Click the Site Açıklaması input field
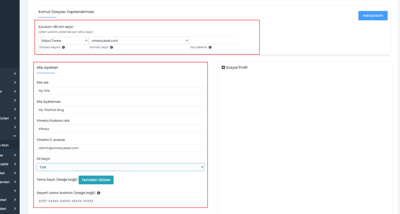Viewport: 400px width, 214px height. point(120,110)
